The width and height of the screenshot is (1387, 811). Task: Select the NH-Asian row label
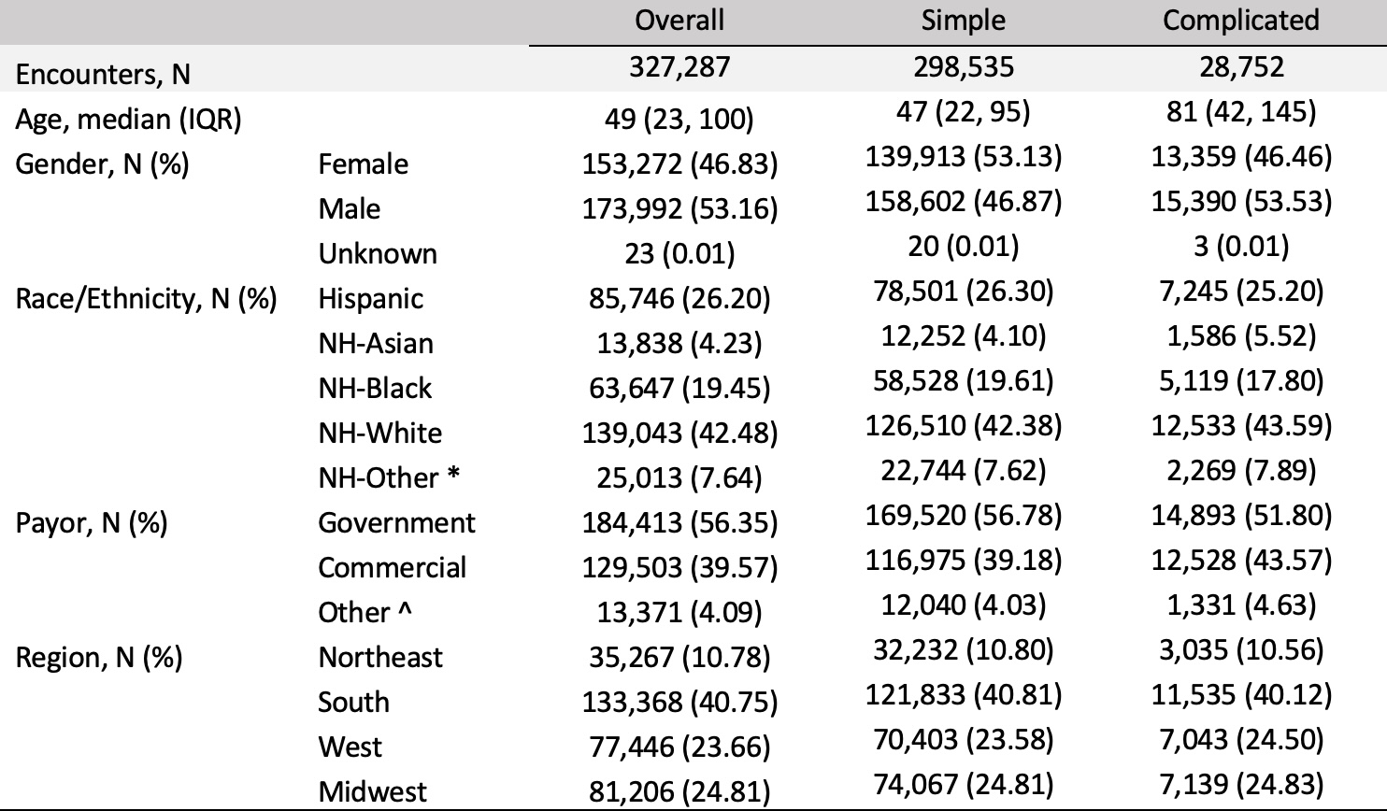pyautogui.click(x=376, y=343)
